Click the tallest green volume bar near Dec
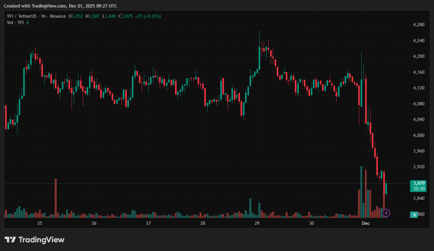This screenshot has width=434, height=251. pos(361,191)
